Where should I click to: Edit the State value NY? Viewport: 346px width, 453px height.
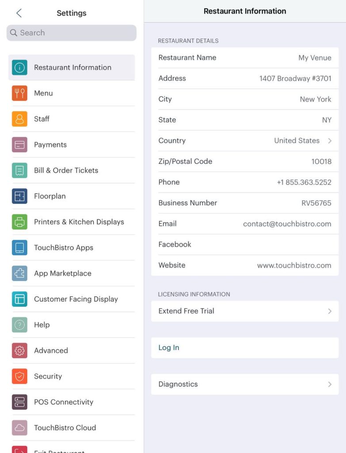327,120
